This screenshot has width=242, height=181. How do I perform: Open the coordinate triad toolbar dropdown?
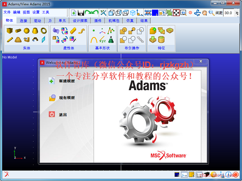click(x=140, y=12)
